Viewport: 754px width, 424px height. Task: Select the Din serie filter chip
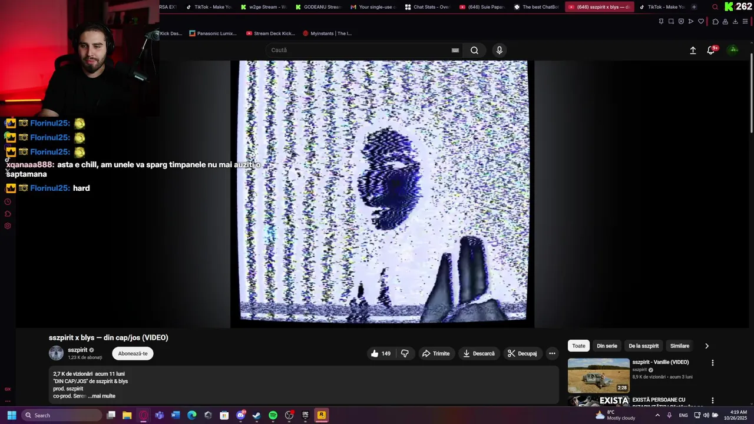tap(607, 346)
